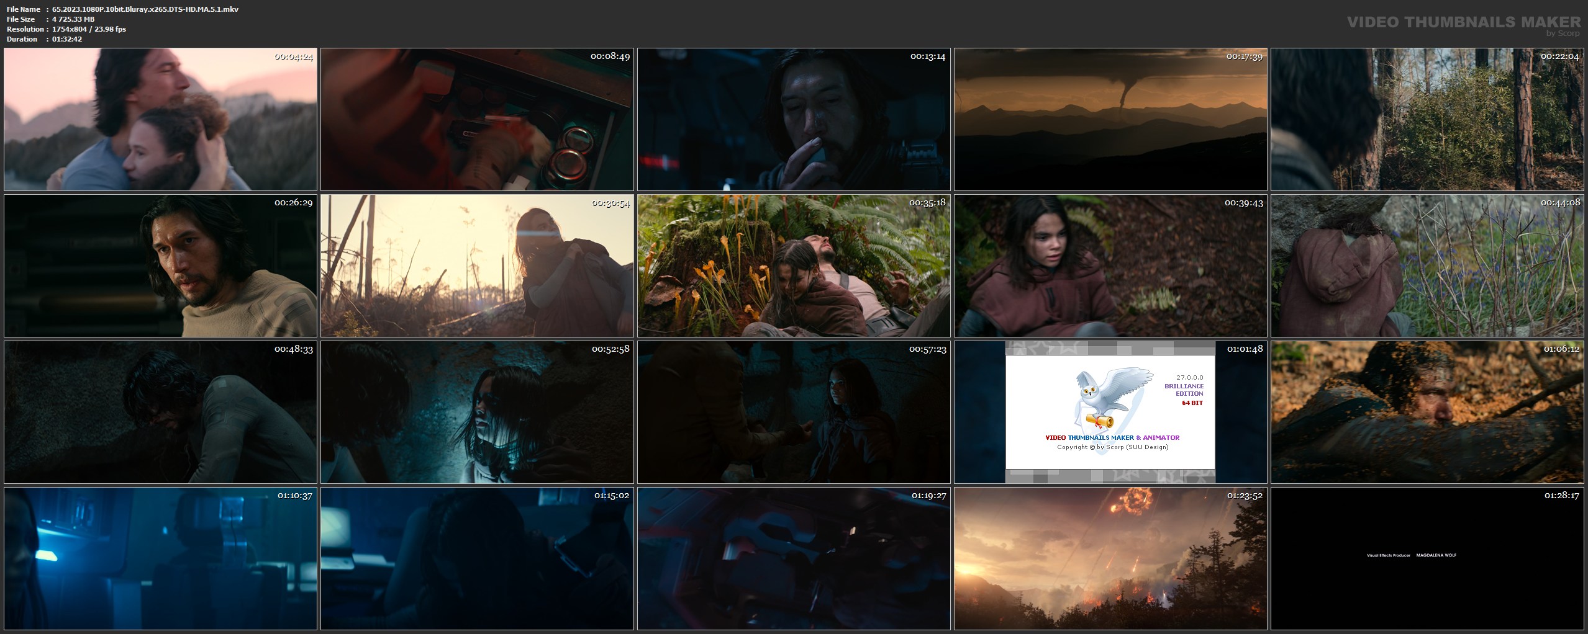
Task: Open the fern scene thumbnail at 00:35:18
Action: 793,266
